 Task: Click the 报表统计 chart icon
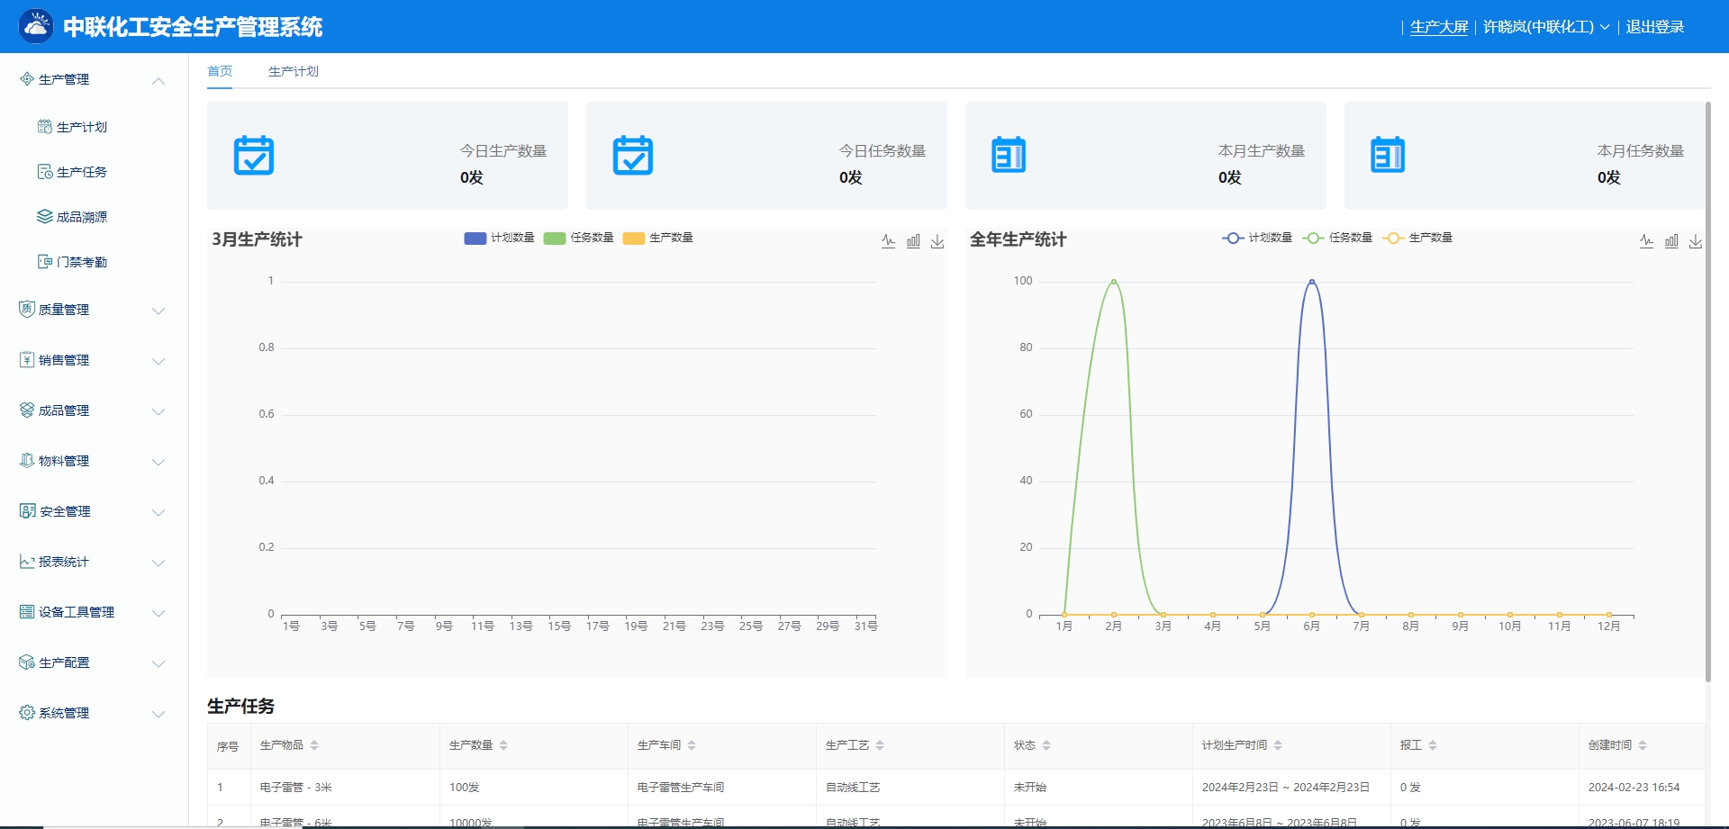pos(27,562)
